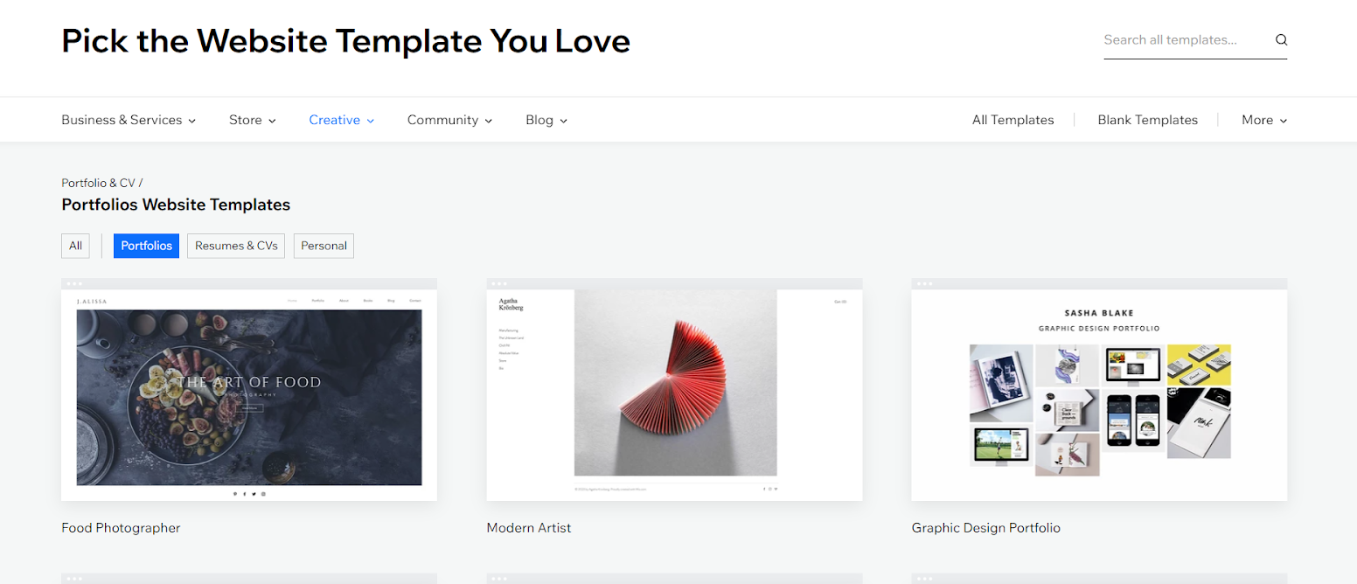Open the More dropdown

click(x=1263, y=120)
